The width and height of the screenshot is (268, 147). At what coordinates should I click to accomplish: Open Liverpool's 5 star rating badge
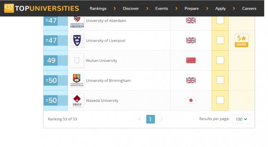[241, 40]
